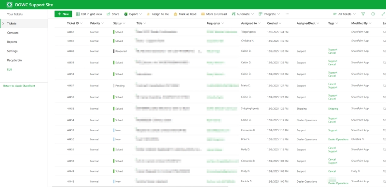This screenshot has width=386, height=187.
Task: Open Requester column header menu
Action: click(x=215, y=23)
